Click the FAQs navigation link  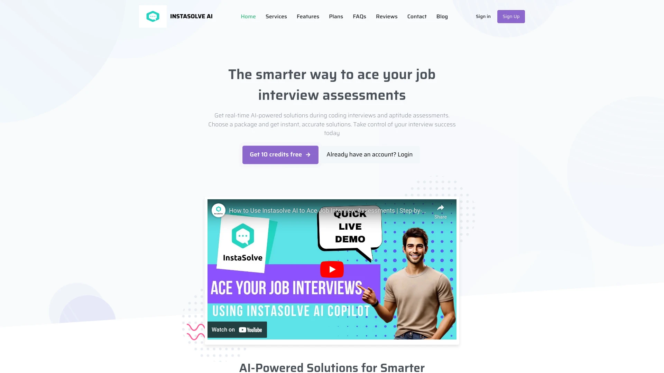[x=359, y=16]
